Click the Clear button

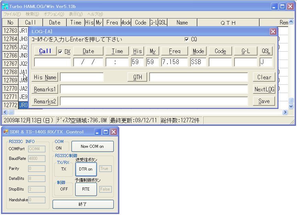(x=264, y=77)
